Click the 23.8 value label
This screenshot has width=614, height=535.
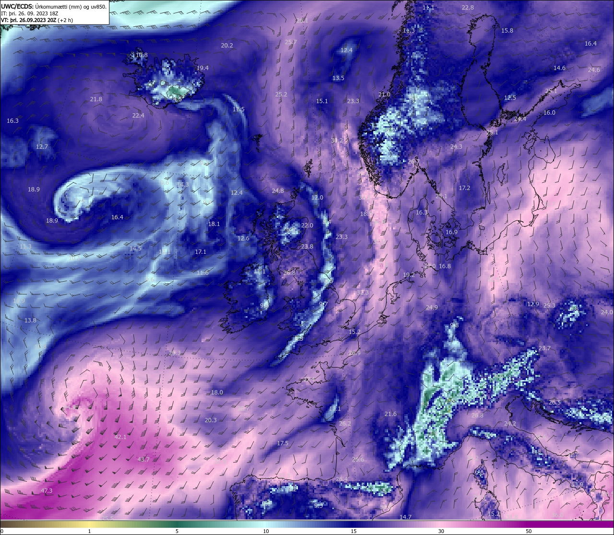[307, 246]
